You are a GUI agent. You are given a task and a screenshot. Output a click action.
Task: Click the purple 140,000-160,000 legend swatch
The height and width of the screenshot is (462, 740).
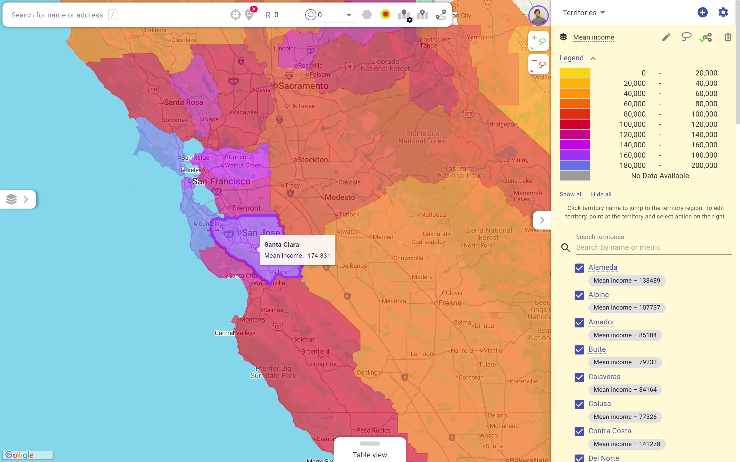[575, 145]
